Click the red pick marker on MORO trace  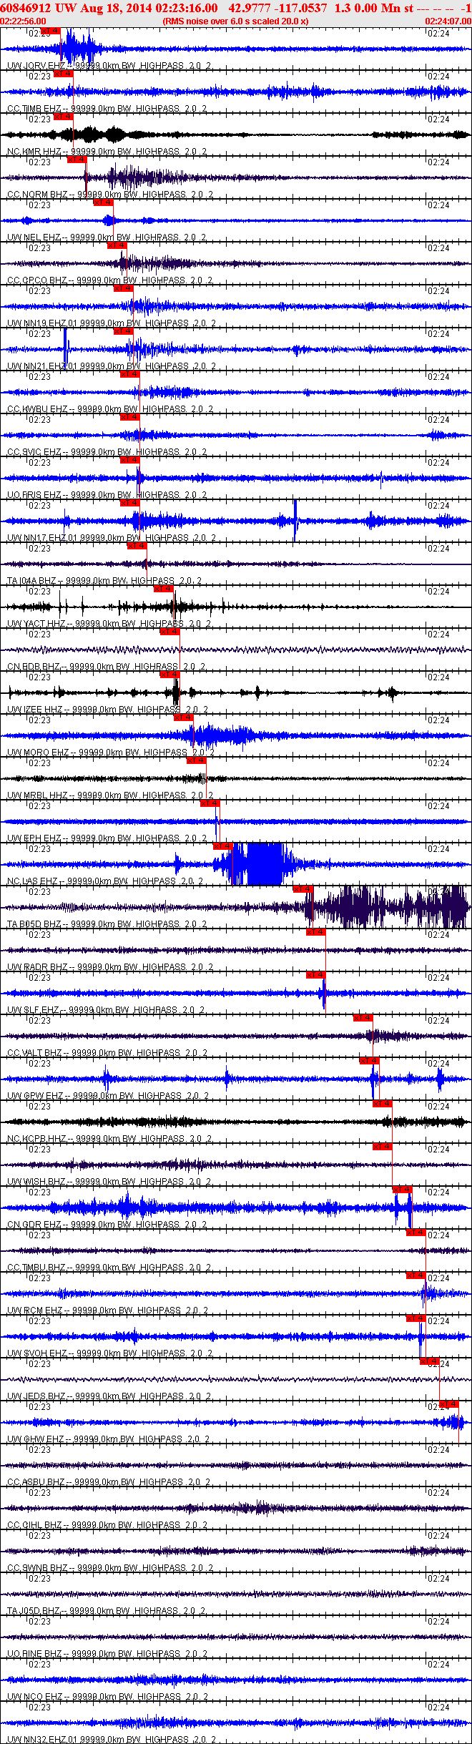tap(183, 717)
